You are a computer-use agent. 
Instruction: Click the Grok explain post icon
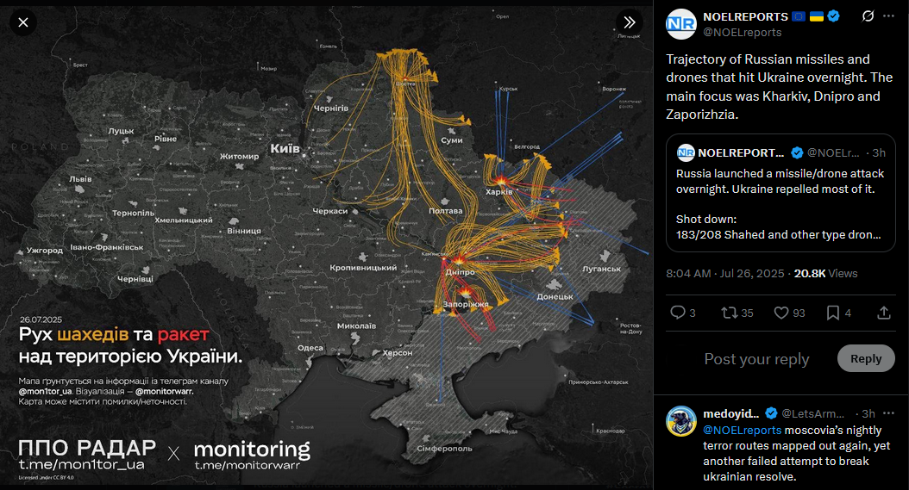pos(868,16)
